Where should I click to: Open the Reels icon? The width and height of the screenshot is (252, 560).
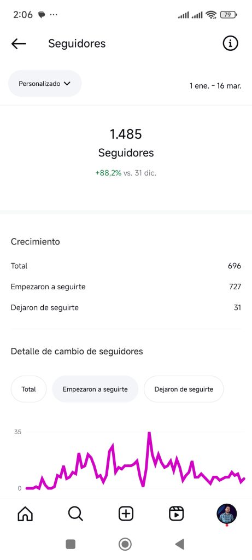pos(176,514)
